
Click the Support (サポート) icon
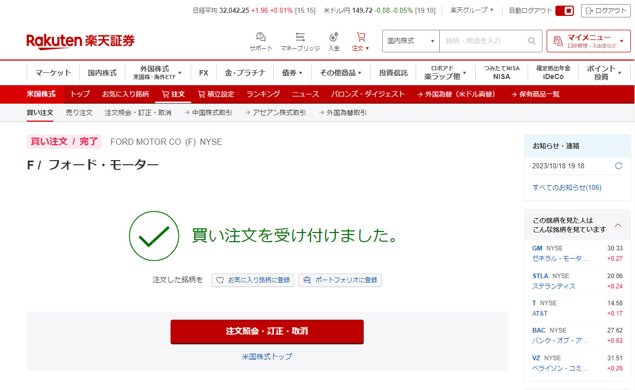coord(261,37)
